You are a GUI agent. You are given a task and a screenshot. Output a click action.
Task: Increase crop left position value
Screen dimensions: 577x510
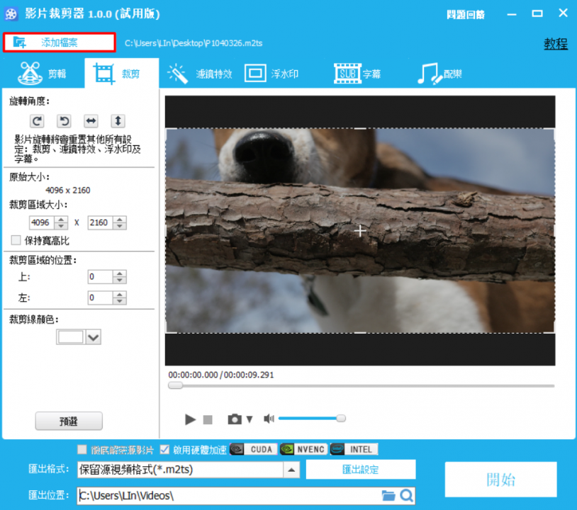coord(120,295)
